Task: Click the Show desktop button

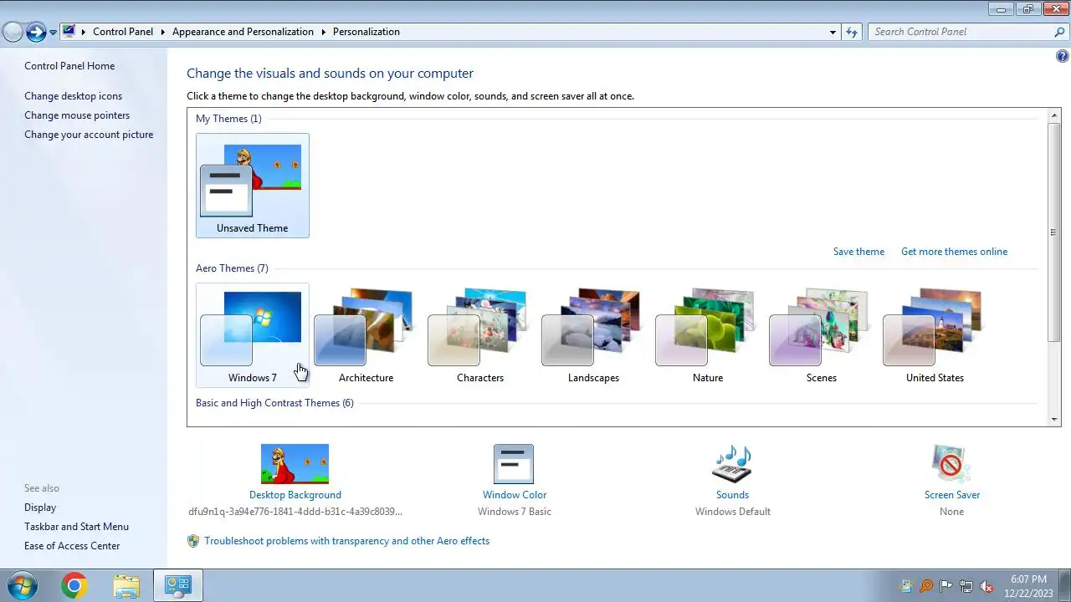Action: coord(1064,586)
